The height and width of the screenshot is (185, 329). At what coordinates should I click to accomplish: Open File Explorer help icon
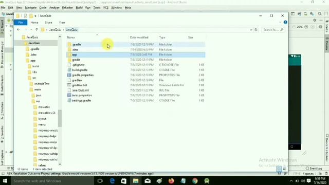(x=285, y=22)
